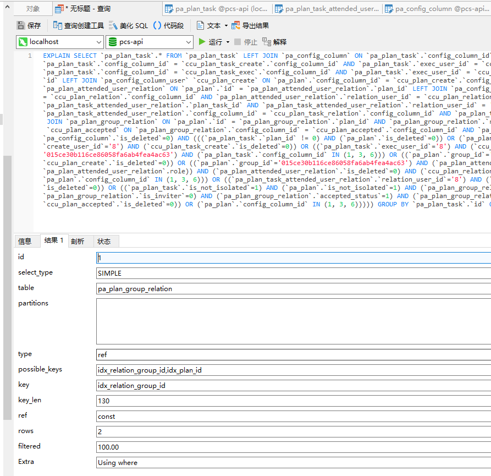
Task: Open the Status (状态) tab
Action: 104,241
